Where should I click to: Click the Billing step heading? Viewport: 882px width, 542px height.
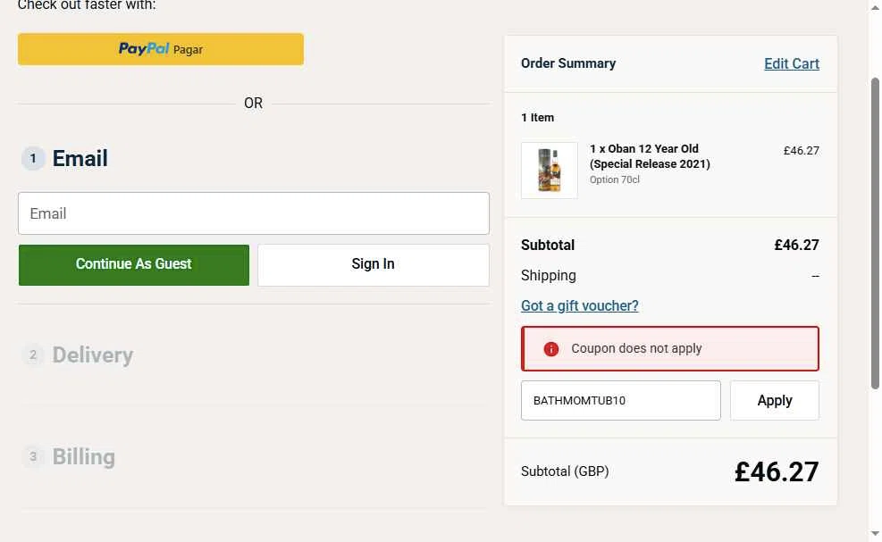(x=84, y=456)
